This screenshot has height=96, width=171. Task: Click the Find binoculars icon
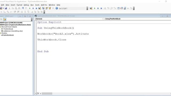(19, 8)
